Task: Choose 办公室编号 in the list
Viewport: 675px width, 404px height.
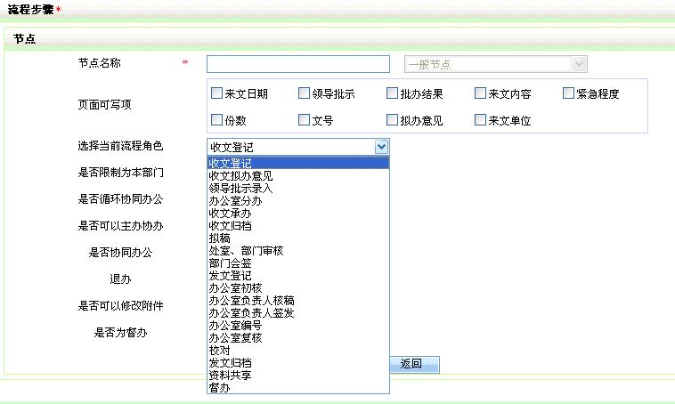Action: [298, 326]
